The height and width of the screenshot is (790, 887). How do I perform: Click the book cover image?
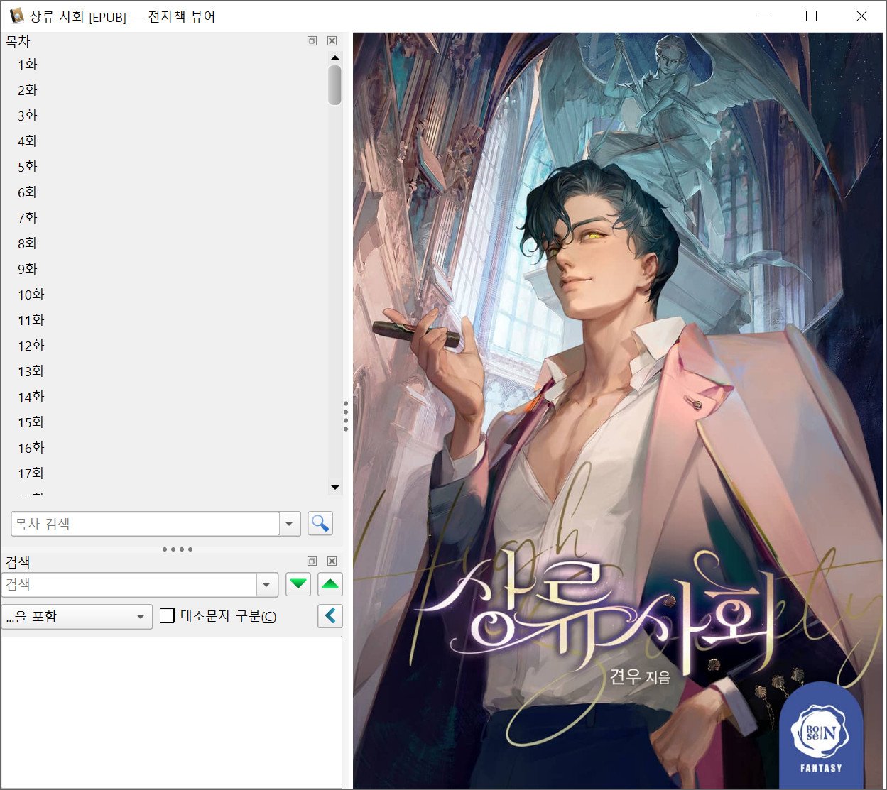click(x=619, y=410)
